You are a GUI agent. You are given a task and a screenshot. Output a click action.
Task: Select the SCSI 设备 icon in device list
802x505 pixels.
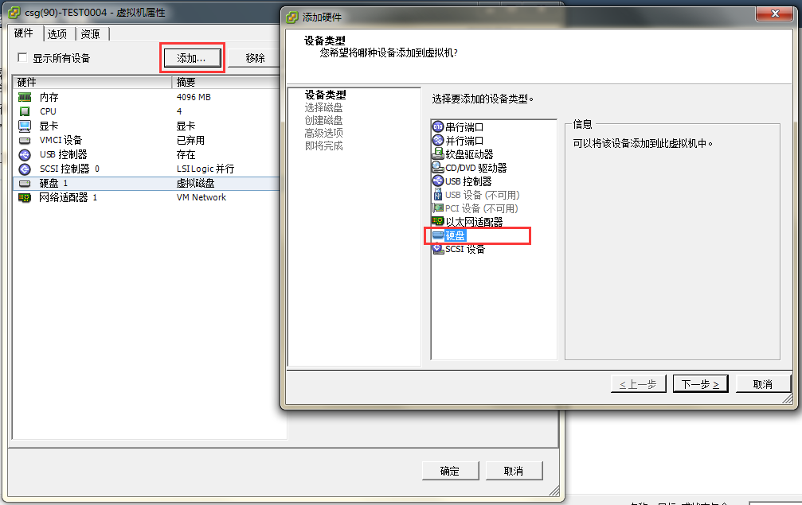tap(438, 249)
